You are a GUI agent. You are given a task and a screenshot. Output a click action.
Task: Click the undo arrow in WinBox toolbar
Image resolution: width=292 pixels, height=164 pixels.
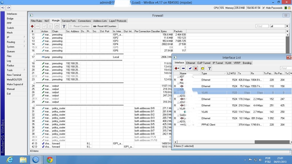(x=3, y=8)
